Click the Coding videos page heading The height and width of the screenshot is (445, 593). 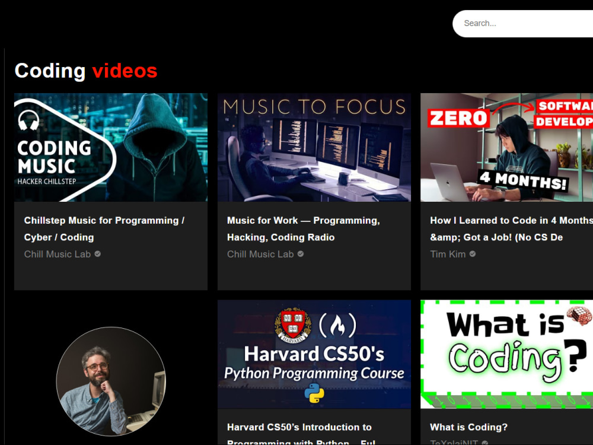point(86,71)
